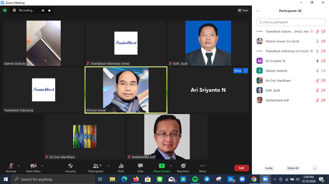Screen dimensions: 329x184
Task: Expand video options arrow next to Start Video
Action: coord(42,166)
